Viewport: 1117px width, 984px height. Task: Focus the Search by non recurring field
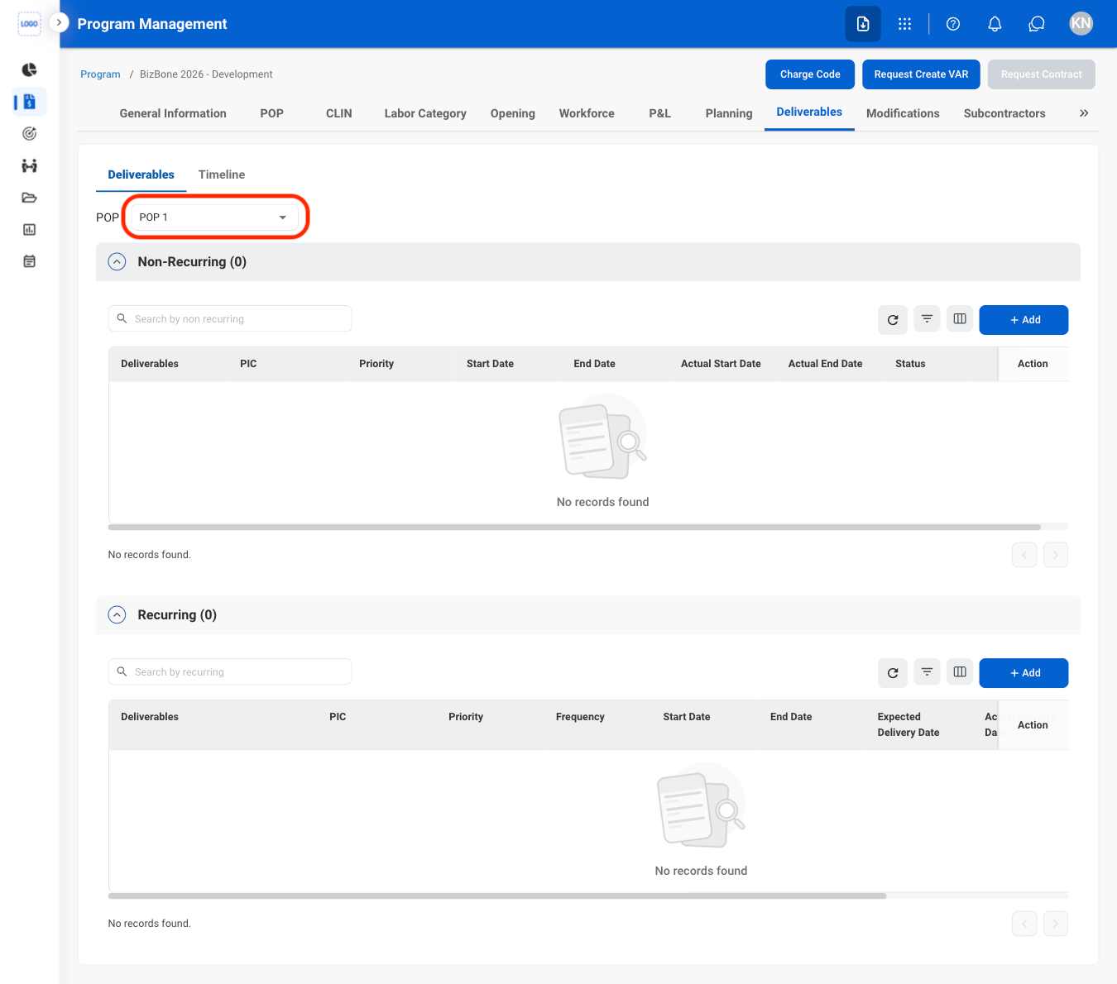230,319
